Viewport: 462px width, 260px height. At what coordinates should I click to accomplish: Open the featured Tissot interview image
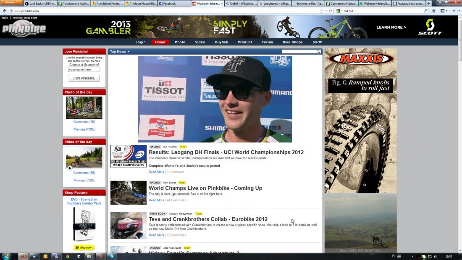[x=215, y=99]
